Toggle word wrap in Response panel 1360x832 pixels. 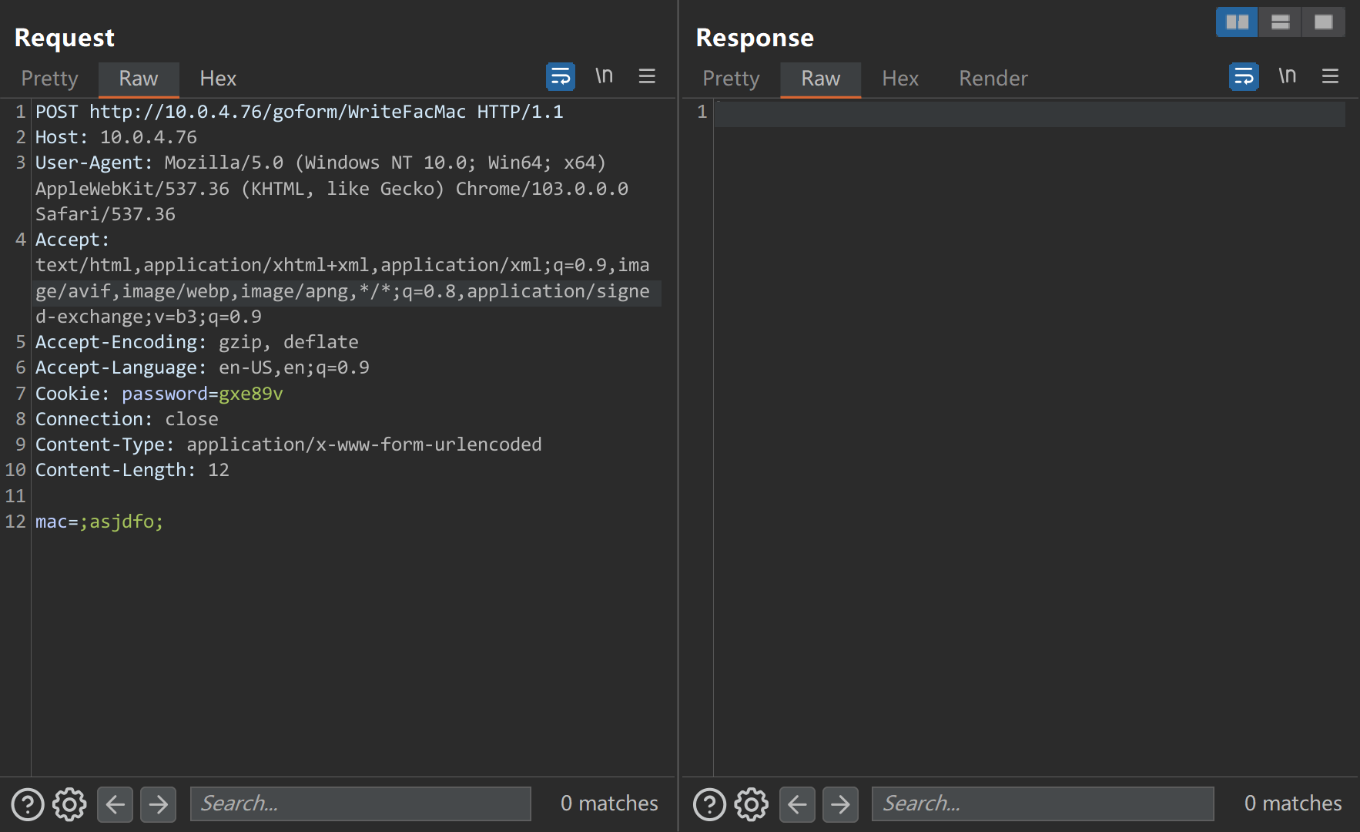1244,76
